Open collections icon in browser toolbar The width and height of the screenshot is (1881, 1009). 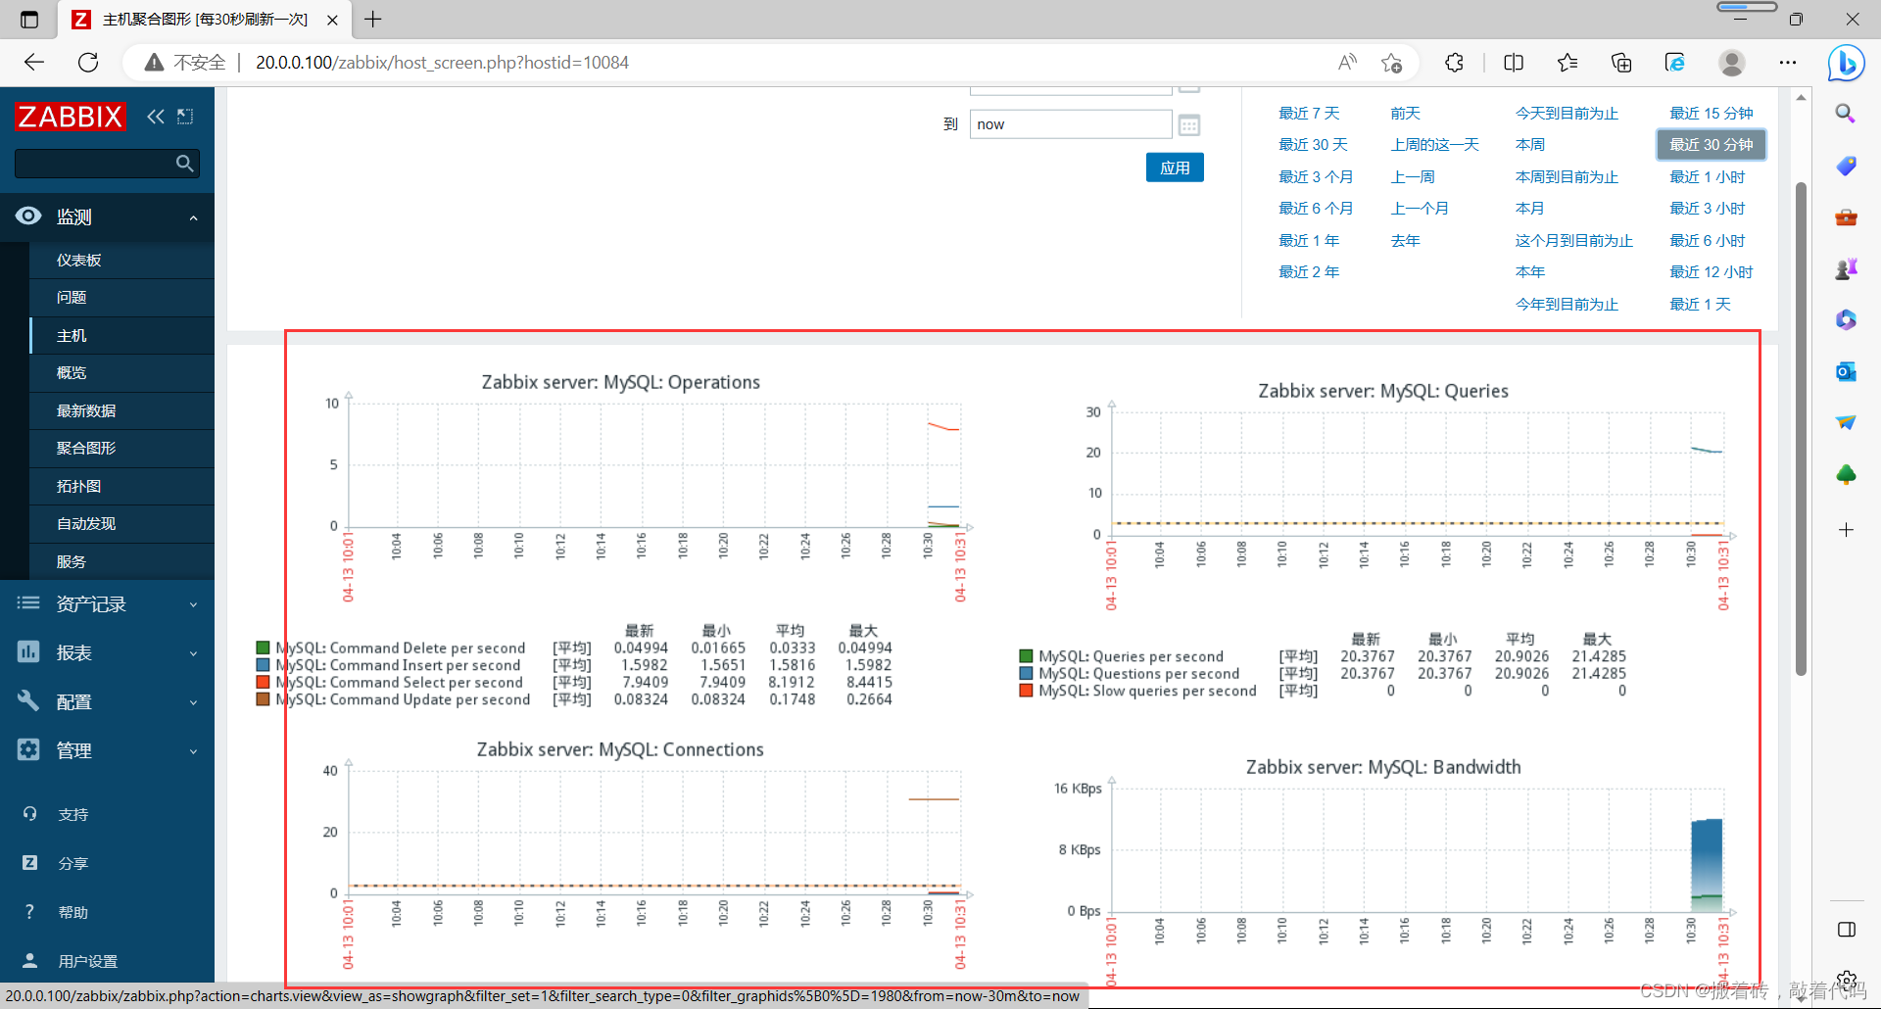(1621, 63)
